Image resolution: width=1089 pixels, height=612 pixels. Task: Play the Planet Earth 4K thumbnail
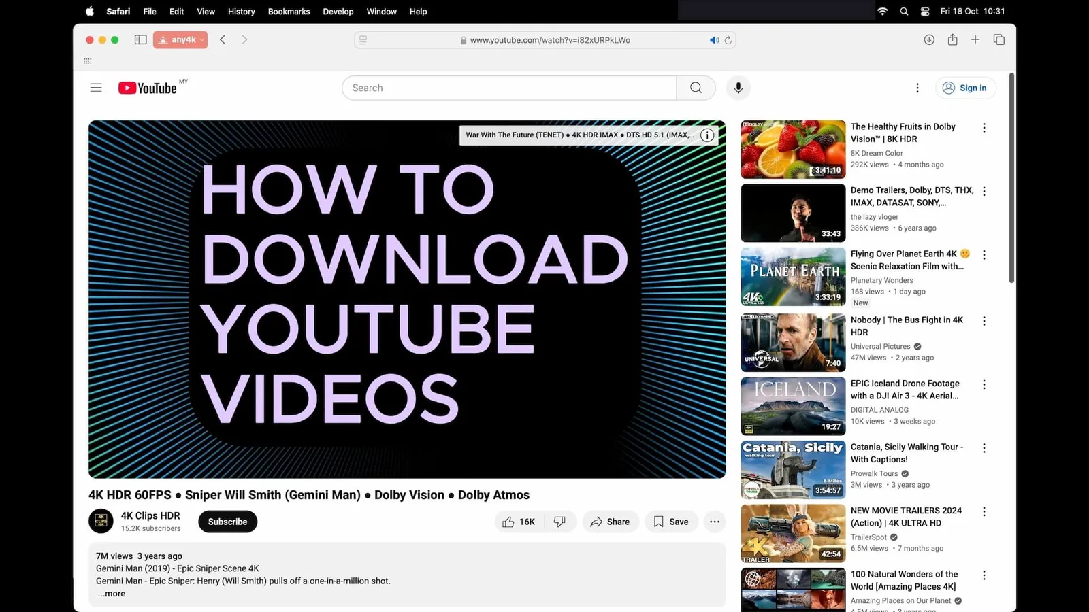pyautogui.click(x=793, y=277)
